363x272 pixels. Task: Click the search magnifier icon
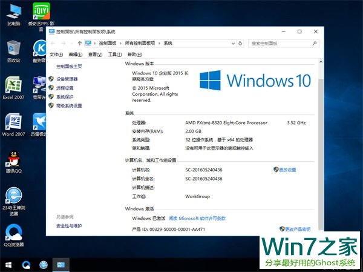point(315,44)
